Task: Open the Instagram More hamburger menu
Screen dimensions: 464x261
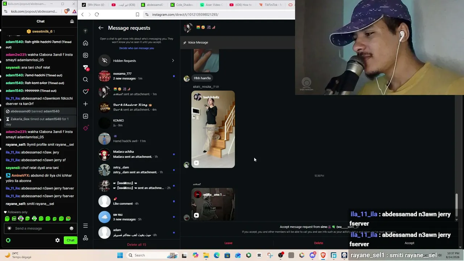Action: tap(86, 226)
